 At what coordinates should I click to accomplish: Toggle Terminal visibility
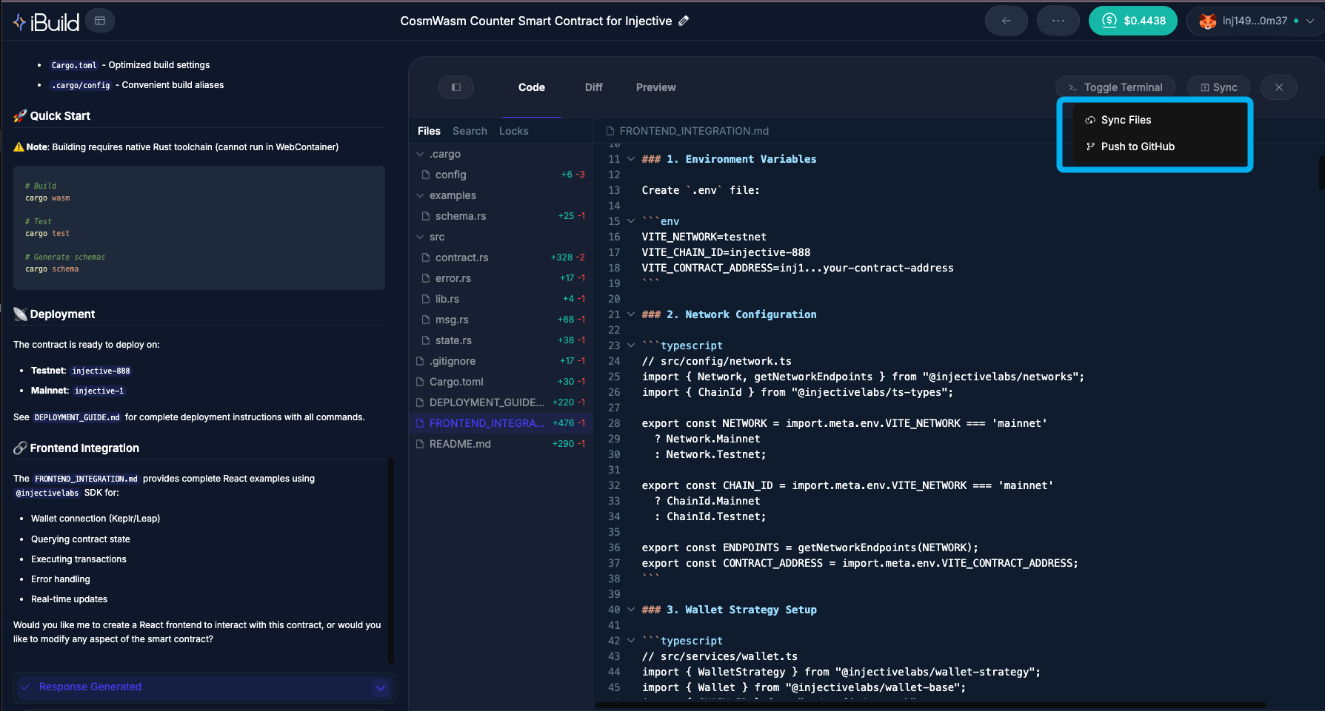tap(1115, 87)
